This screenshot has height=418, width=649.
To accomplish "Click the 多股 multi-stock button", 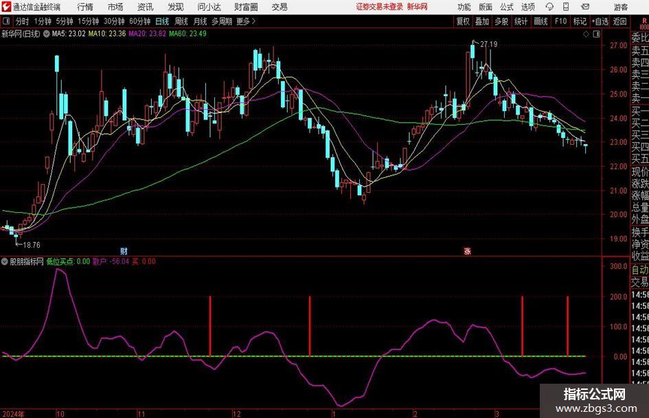I will (x=501, y=21).
